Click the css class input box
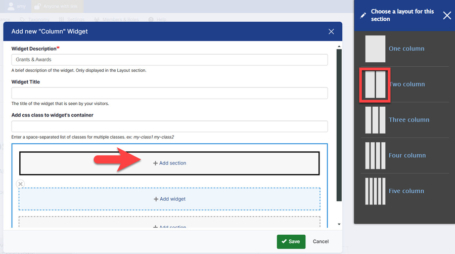This screenshot has height=254, width=455. click(169, 126)
